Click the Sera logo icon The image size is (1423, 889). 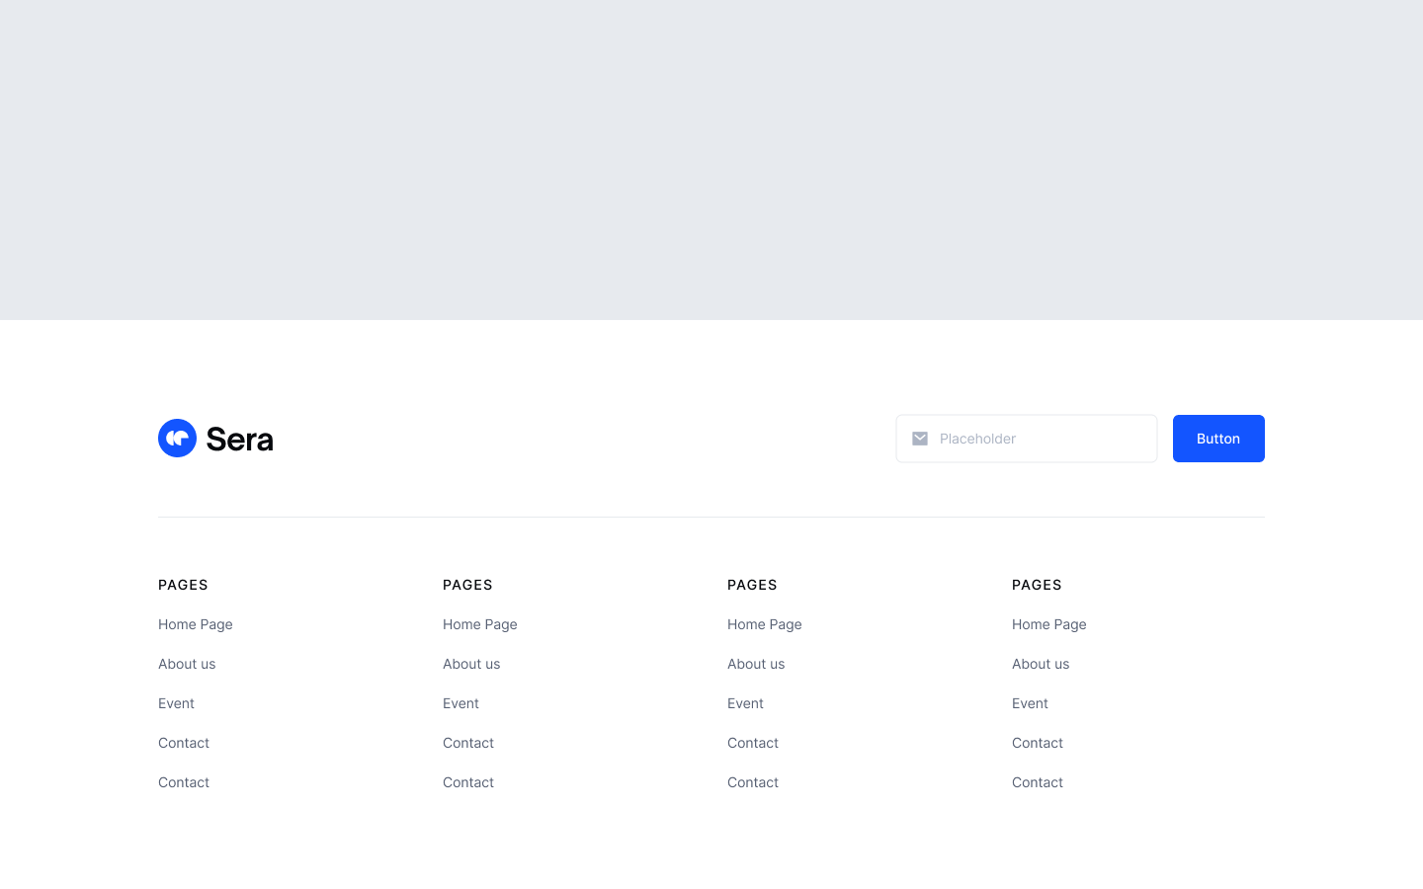pyautogui.click(x=177, y=438)
